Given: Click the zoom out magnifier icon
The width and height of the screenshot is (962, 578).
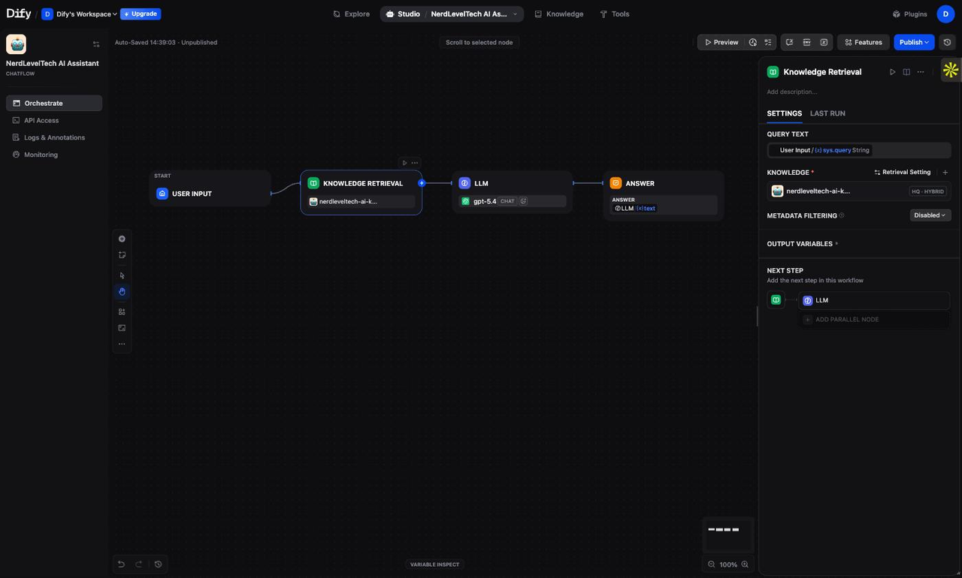Looking at the screenshot, I should (712, 564).
